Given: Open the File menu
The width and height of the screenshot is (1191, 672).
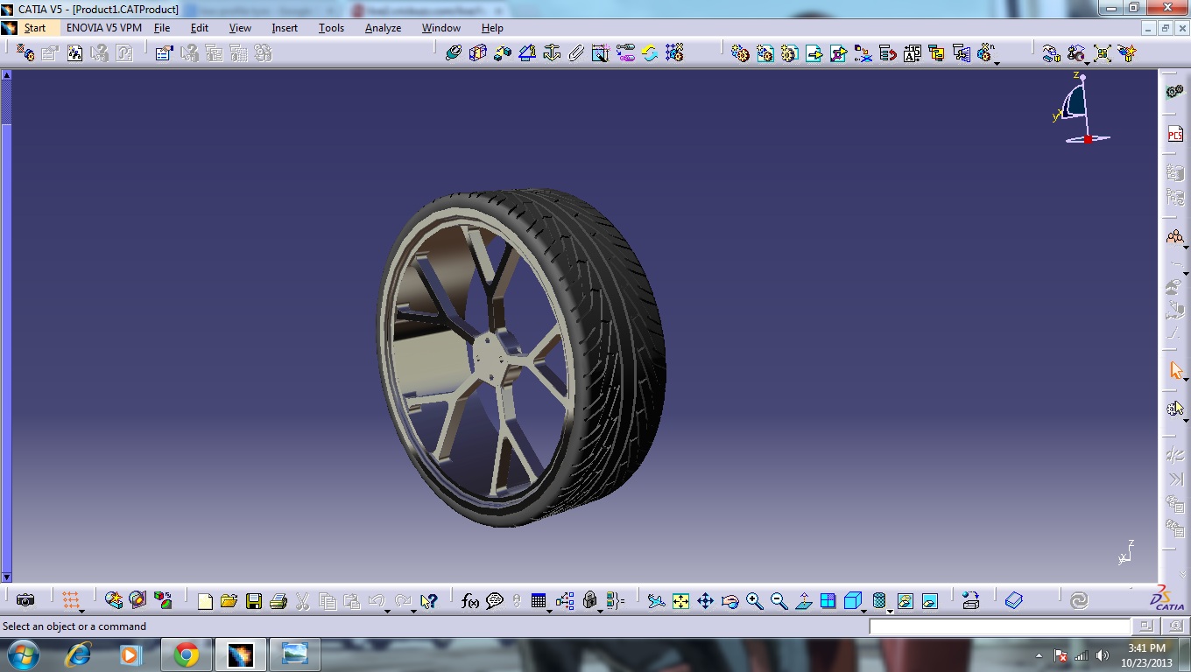Looking at the screenshot, I should tap(162, 28).
